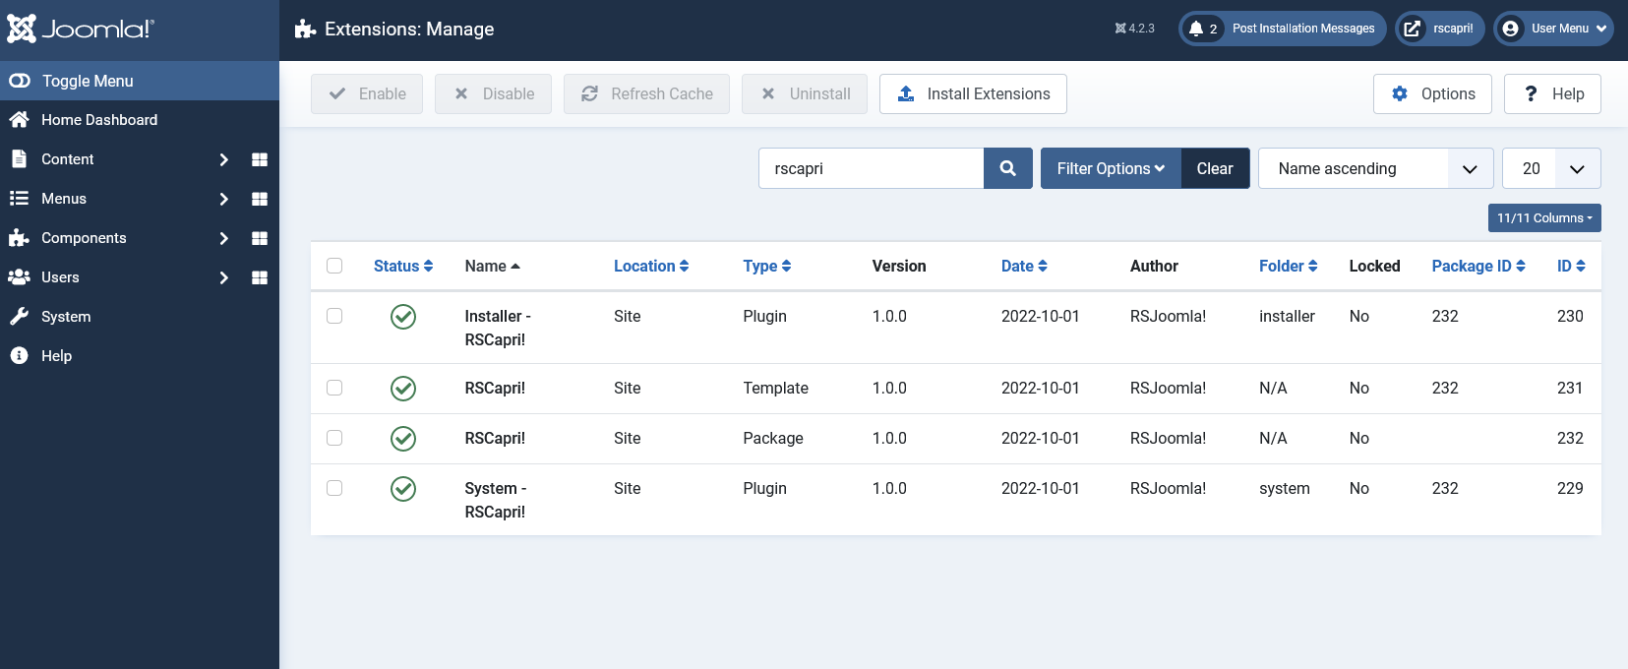Click the Joomla version 4.2.3 indicator
The width and height of the screenshot is (1628, 669).
click(x=1134, y=29)
